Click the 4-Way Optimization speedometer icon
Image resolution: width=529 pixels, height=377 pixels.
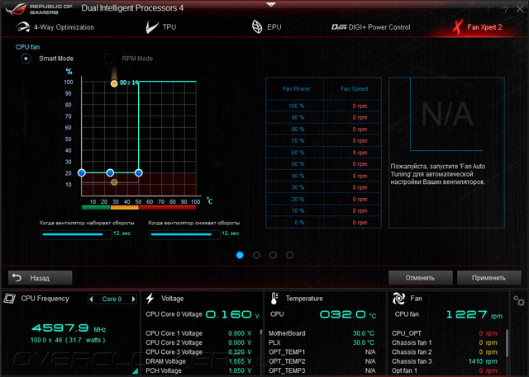coord(23,27)
